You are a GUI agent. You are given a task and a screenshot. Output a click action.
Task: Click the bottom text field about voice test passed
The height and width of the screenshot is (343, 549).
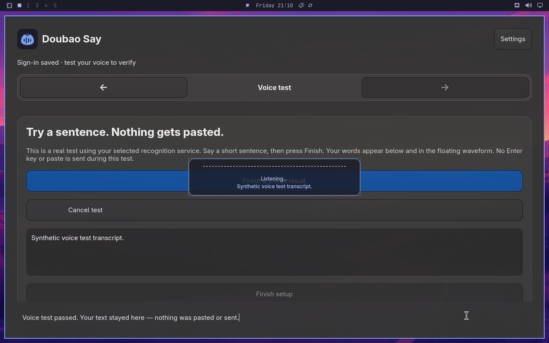274,318
